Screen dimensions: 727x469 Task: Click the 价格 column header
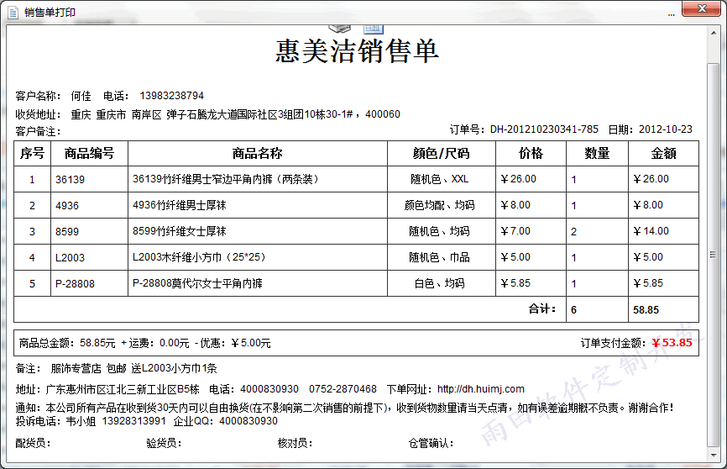(x=531, y=153)
